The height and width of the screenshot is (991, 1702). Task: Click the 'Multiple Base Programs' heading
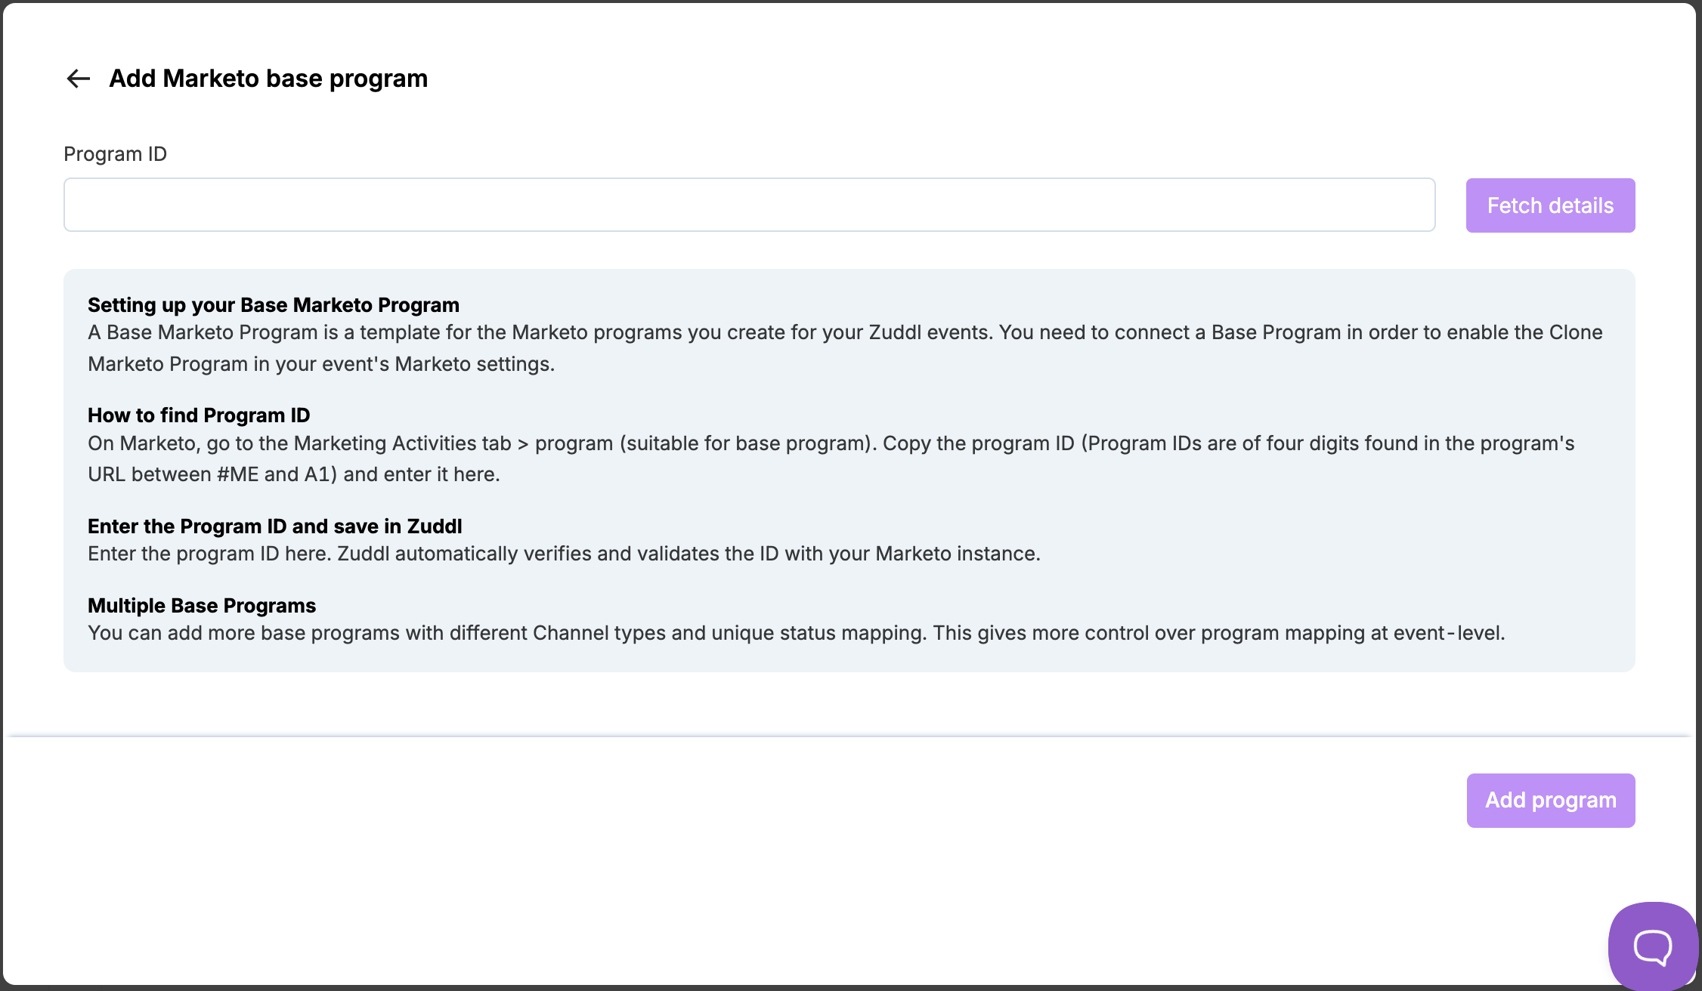click(202, 606)
